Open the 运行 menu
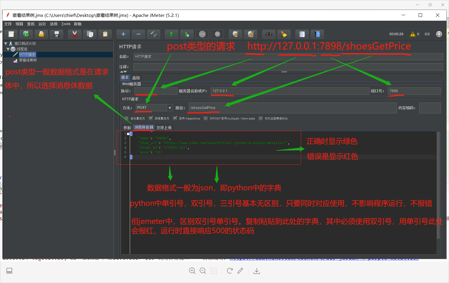 (42, 24)
